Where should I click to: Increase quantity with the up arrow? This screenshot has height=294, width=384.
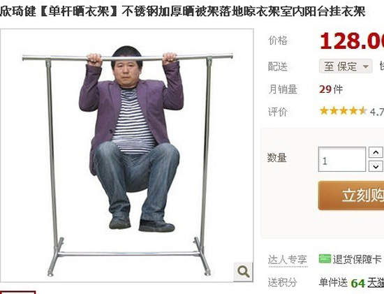(376, 153)
